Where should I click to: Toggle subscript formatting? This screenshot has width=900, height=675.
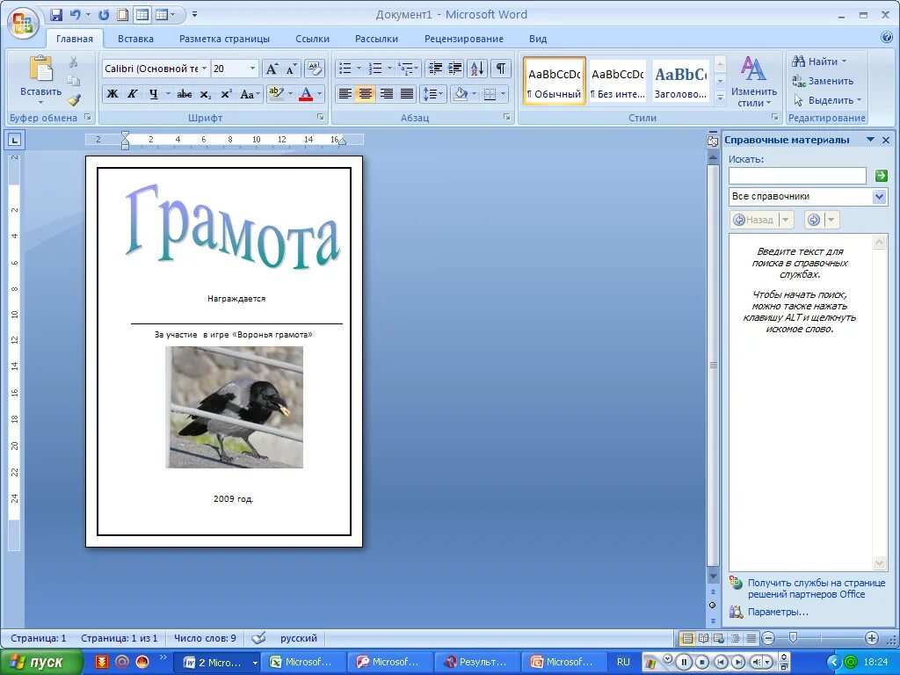click(206, 93)
